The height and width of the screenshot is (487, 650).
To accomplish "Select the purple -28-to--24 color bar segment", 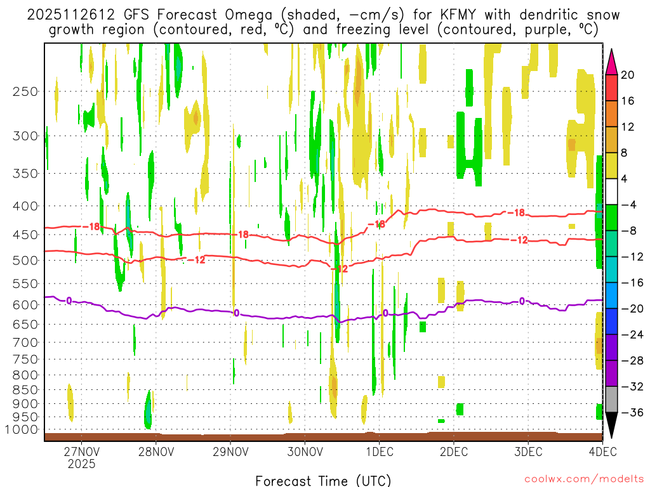I will click(x=611, y=347).
